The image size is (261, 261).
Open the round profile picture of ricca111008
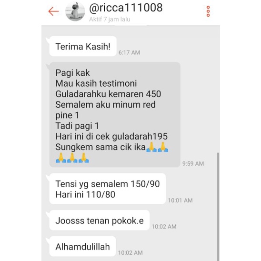coord(75,11)
